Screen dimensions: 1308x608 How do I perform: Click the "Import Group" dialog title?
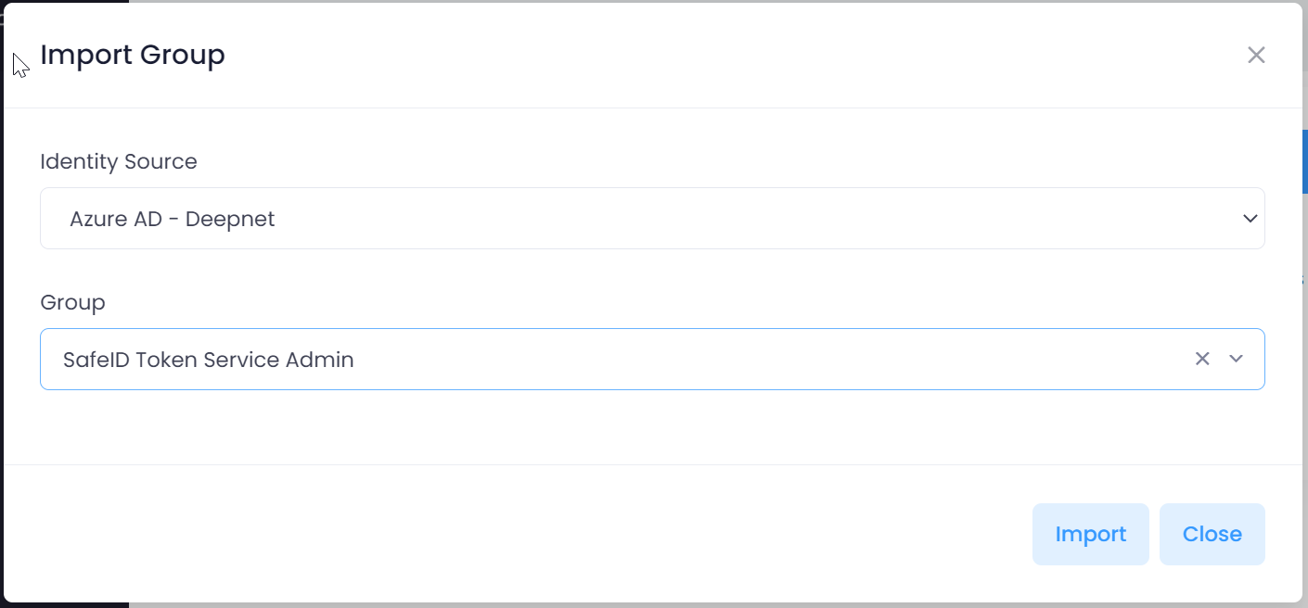(x=133, y=55)
